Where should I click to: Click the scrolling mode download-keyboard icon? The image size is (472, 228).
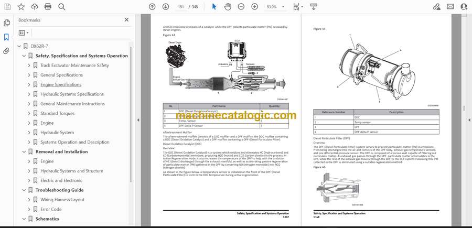coord(314,7)
